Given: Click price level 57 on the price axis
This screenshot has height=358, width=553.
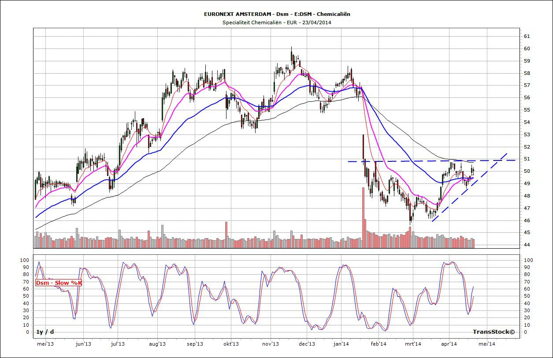Looking at the screenshot, I should tap(527, 85).
